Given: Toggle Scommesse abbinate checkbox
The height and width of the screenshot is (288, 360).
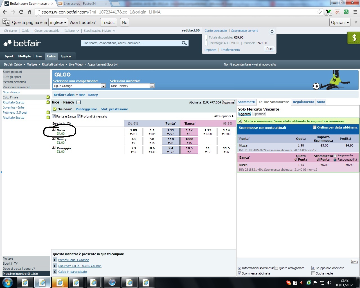Looking at the screenshot, I should click(240, 273).
